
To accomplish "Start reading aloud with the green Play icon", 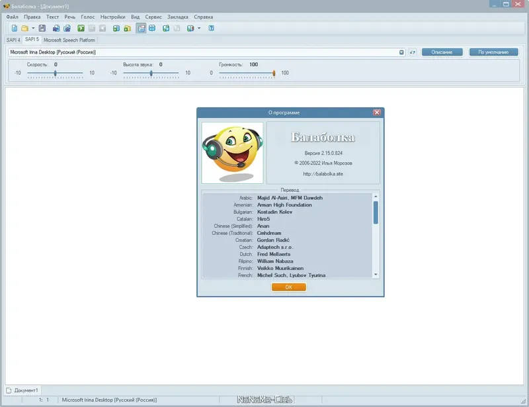I will pos(81,28).
